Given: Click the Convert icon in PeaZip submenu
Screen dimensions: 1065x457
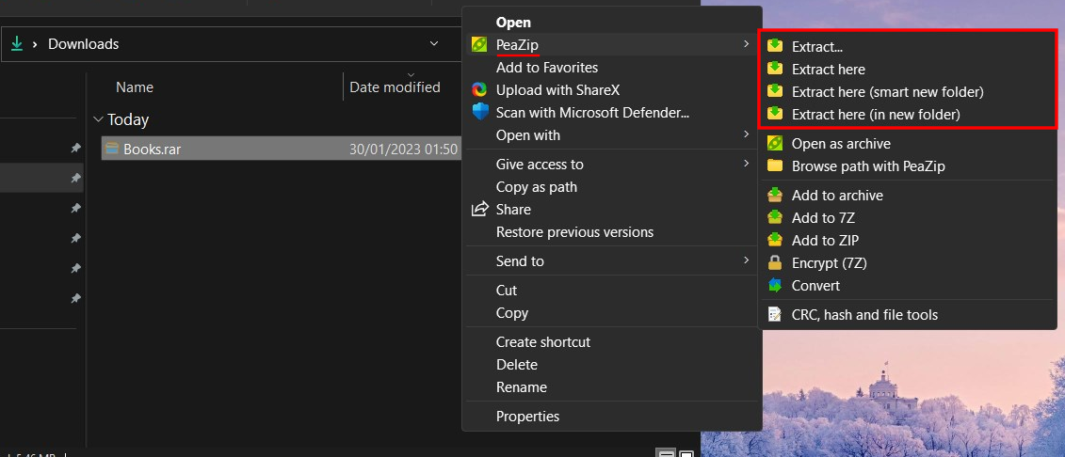Looking at the screenshot, I should click(775, 286).
